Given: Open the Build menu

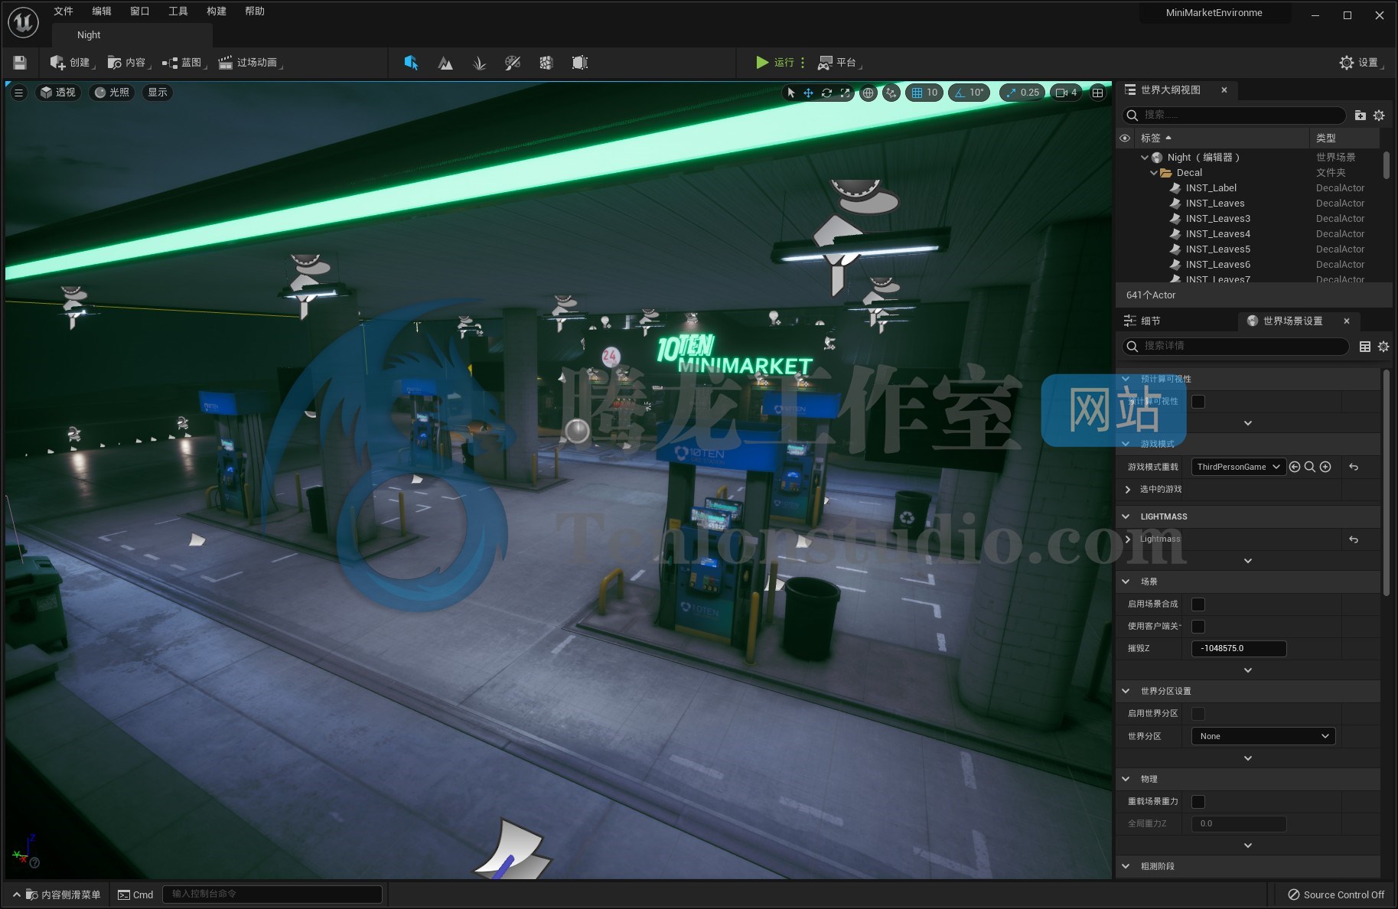Looking at the screenshot, I should coord(217,11).
